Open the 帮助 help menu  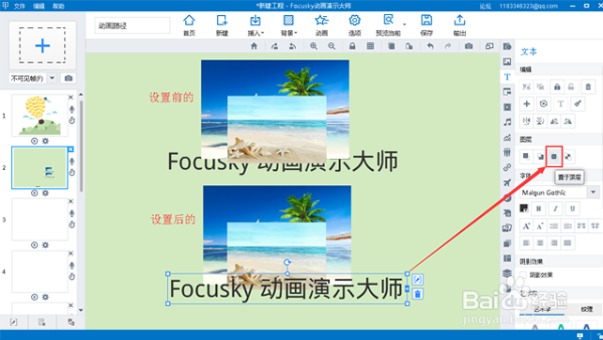(x=58, y=7)
